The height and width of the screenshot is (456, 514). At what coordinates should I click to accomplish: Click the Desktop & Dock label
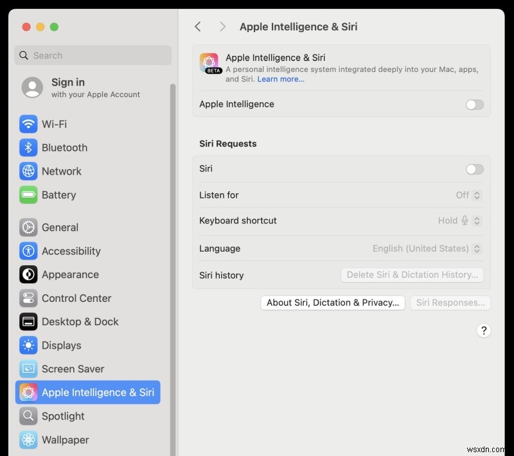(80, 322)
